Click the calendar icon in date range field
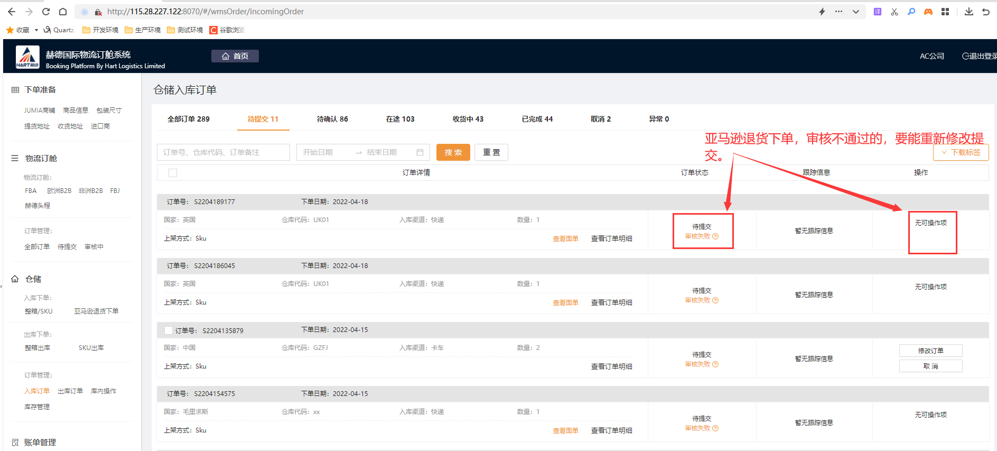The width and height of the screenshot is (997, 451). click(420, 152)
